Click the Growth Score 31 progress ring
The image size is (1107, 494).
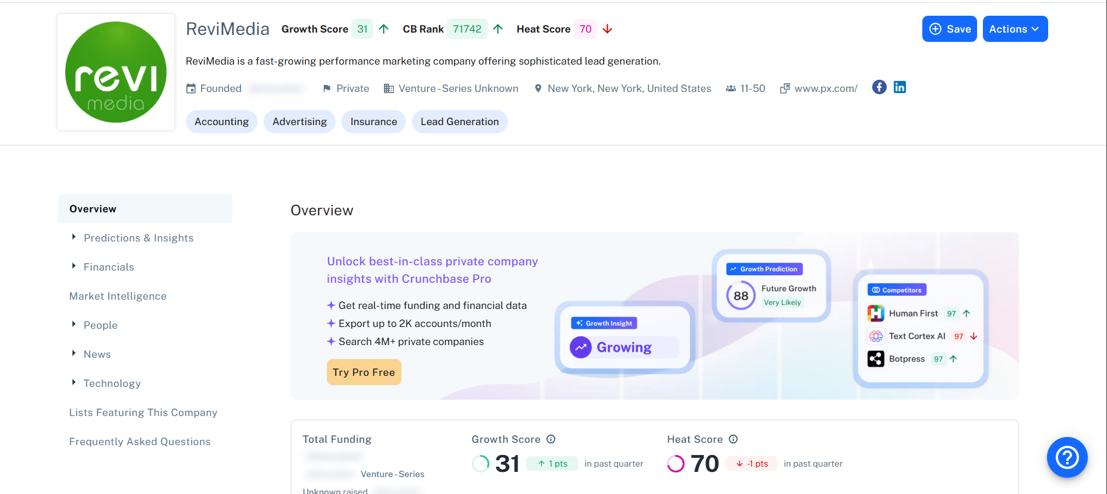pyautogui.click(x=481, y=464)
